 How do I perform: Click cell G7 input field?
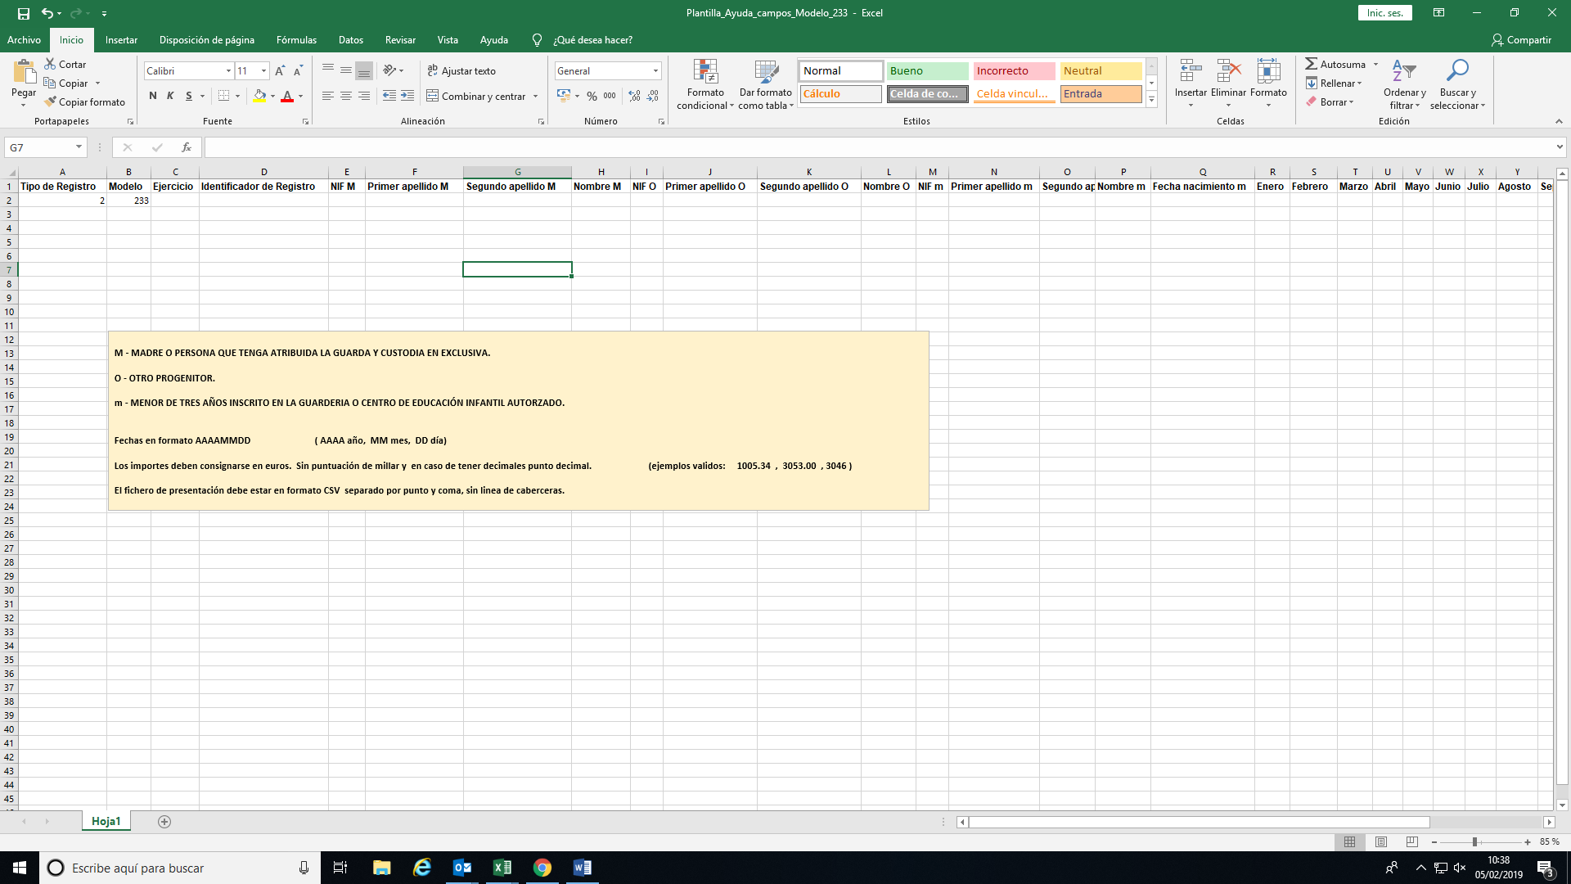point(517,270)
